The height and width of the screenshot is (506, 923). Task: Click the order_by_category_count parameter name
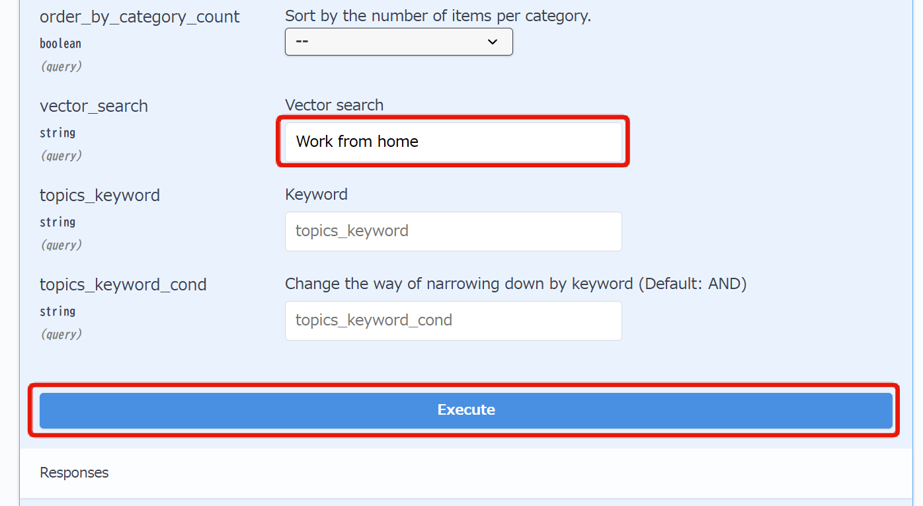[x=140, y=17]
